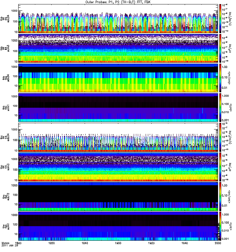Click the thc edc34 FFT spectrogram panel
The image size is (236, 252).
coord(118,137)
